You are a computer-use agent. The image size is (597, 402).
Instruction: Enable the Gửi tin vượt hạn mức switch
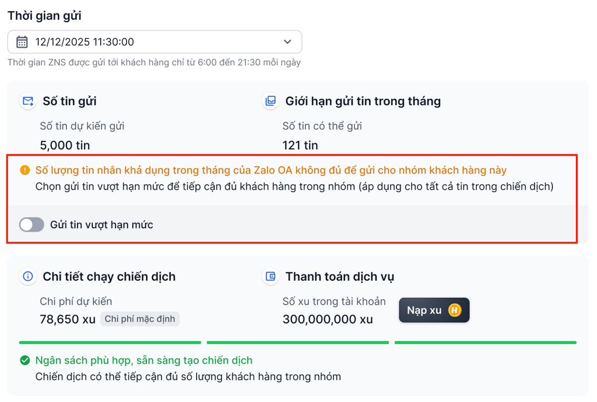pos(31,224)
